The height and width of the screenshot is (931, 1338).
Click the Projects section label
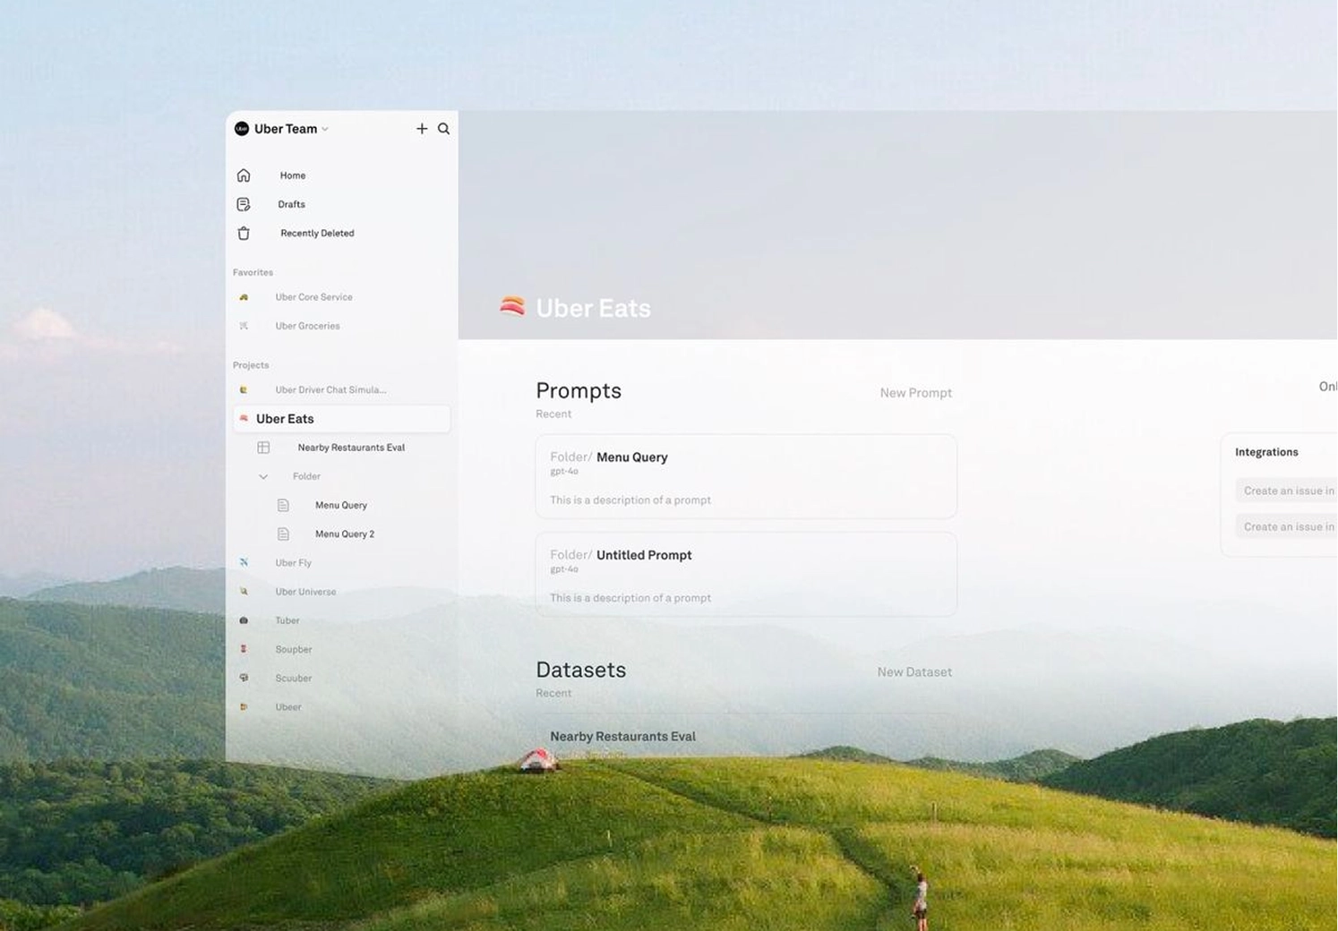(251, 365)
